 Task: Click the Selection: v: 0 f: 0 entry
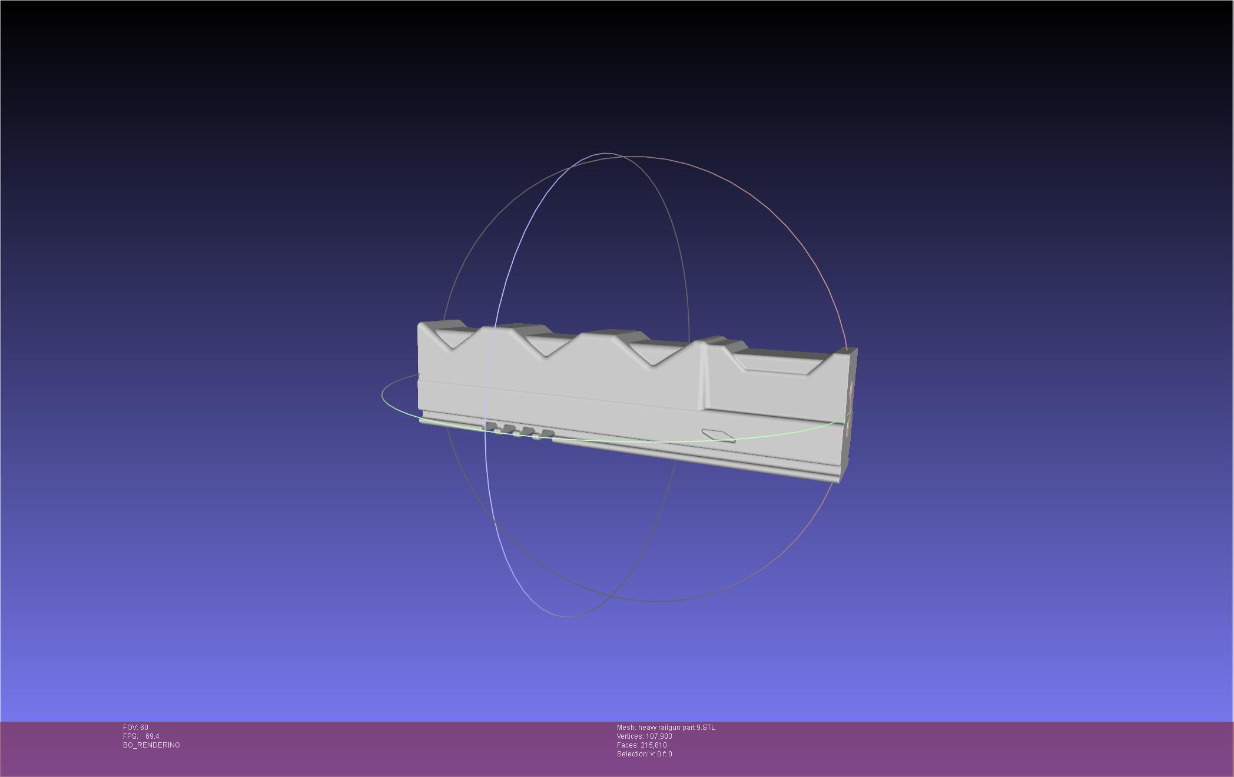coord(645,754)
